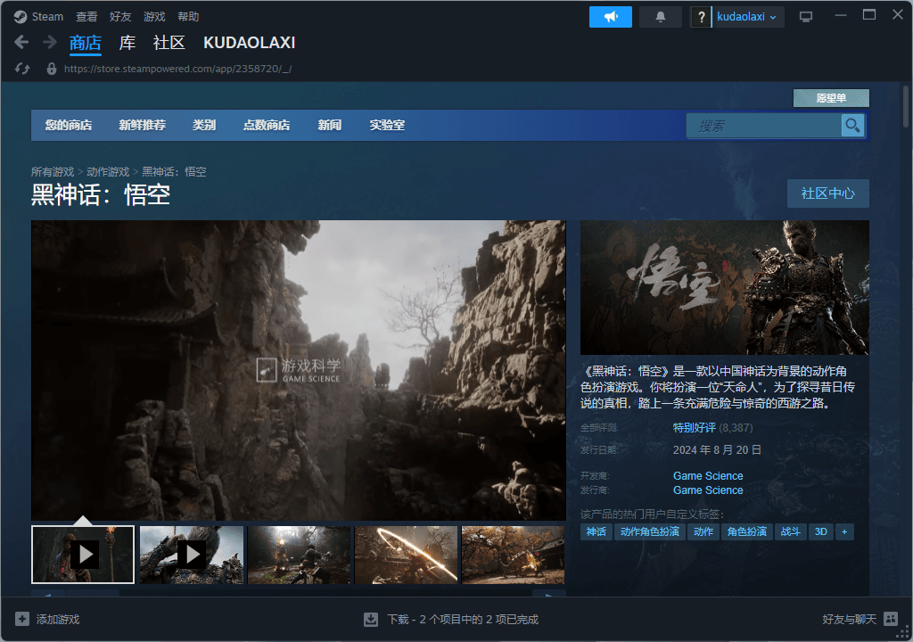Open the 愿望单 wishlist button

click(831, 98)
